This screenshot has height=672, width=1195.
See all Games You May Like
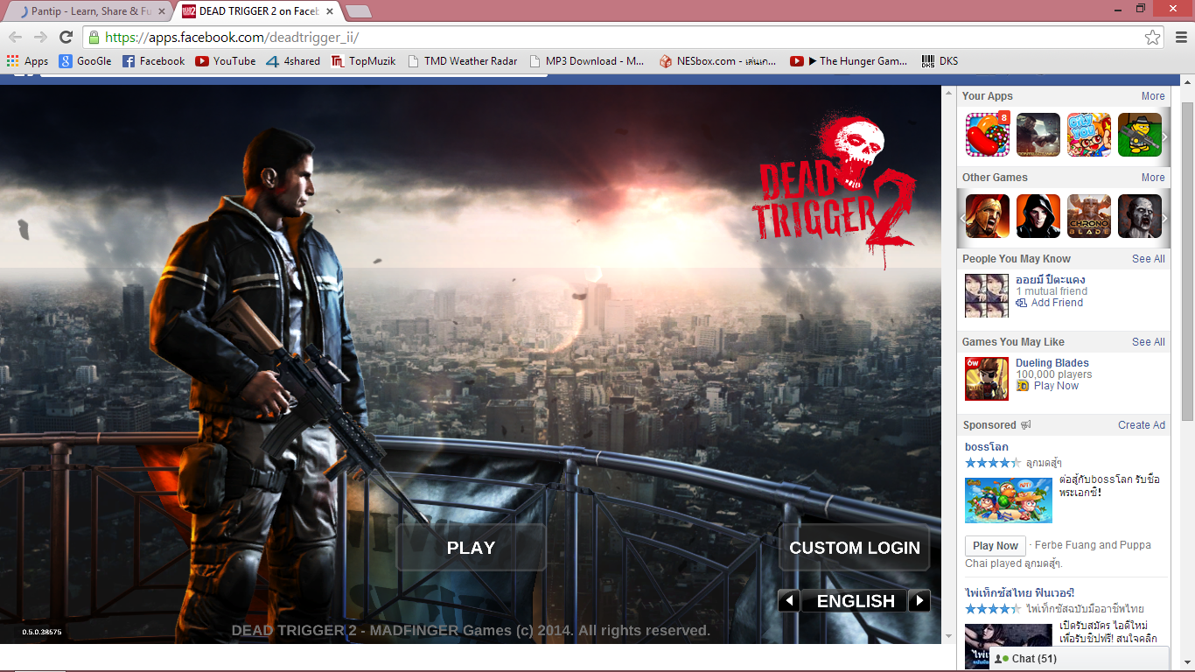pyautogui.click(x=1149, y=342)
